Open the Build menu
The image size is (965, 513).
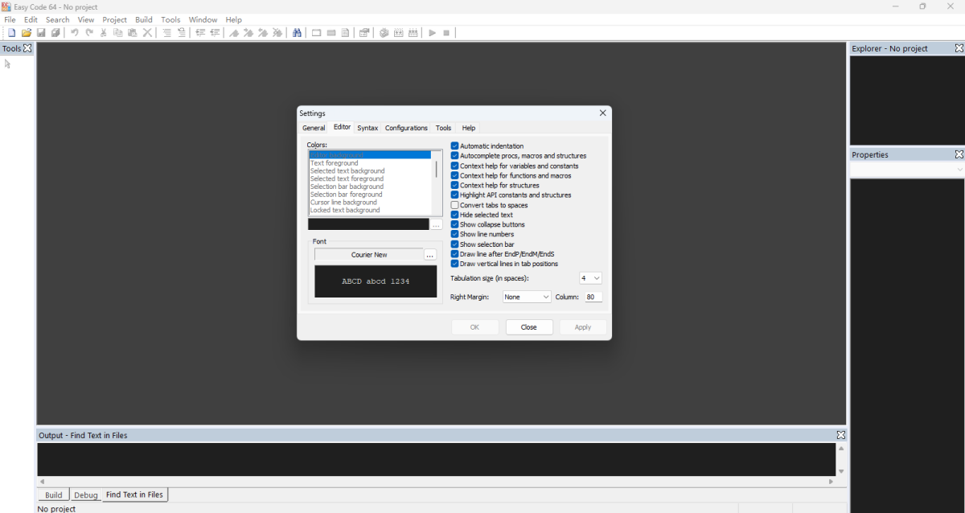click(x=144, y=19)
